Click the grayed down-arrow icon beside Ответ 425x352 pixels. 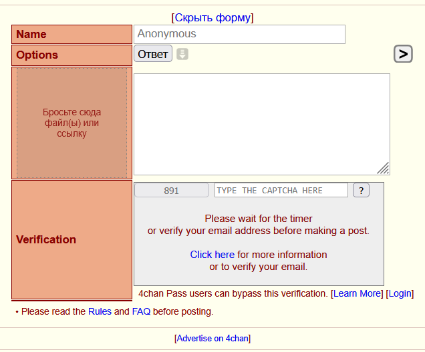pos(182,54)
